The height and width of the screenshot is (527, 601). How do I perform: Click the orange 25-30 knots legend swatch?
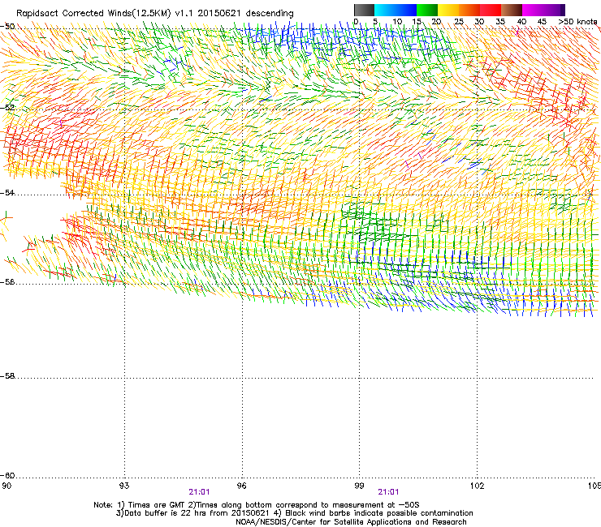(x=469, y=10)
